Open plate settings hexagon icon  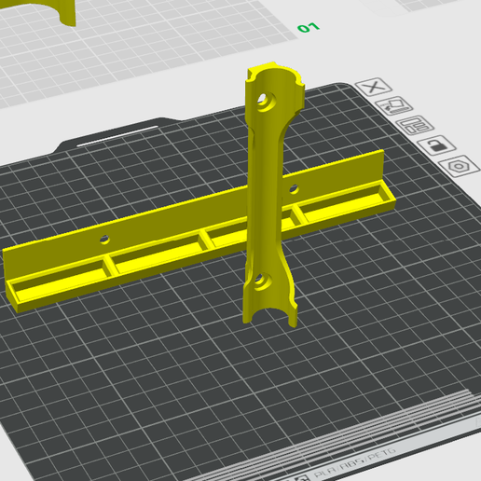459,166
